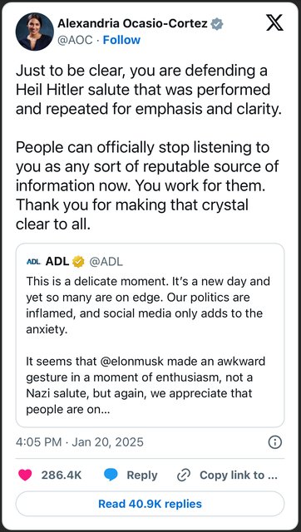Click the Reply label
This screenshot has width=301, height=532.
tap(142, 475)
